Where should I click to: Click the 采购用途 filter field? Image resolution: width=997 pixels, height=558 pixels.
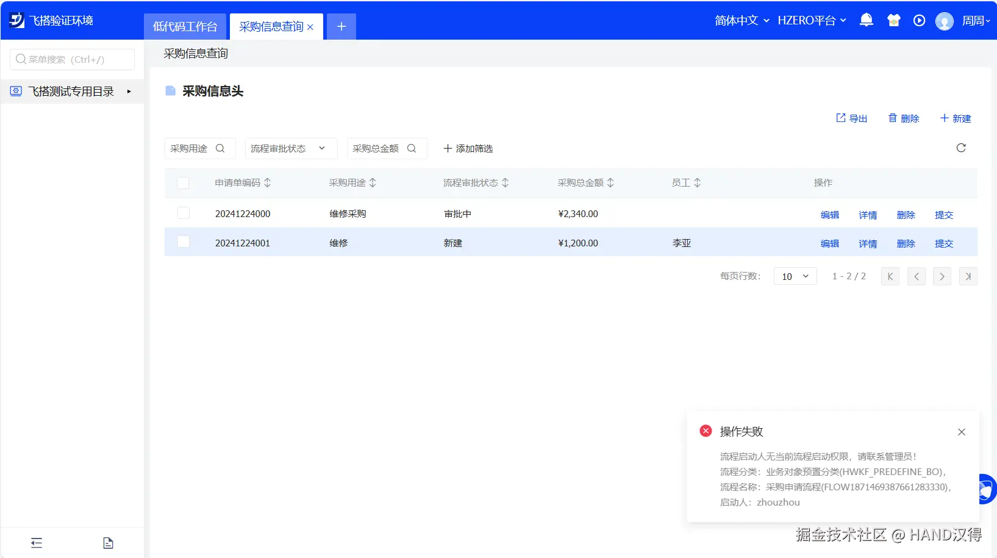point(200,148)
